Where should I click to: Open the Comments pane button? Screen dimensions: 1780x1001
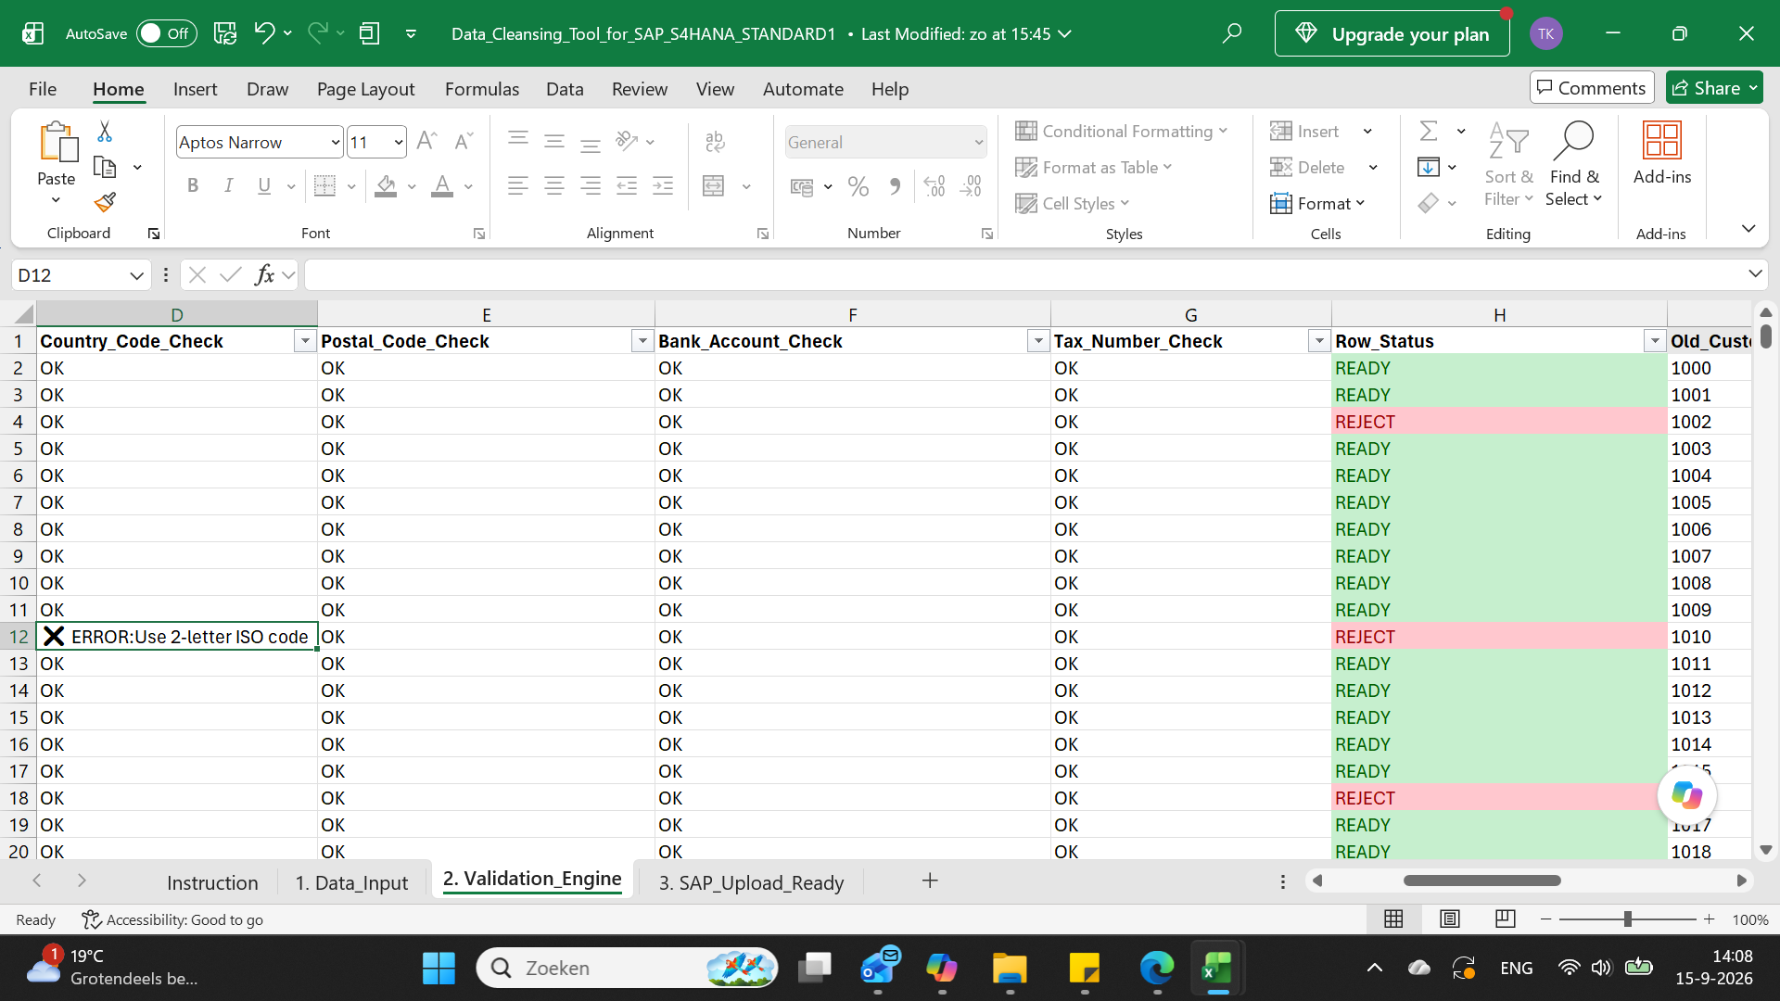1591,88
